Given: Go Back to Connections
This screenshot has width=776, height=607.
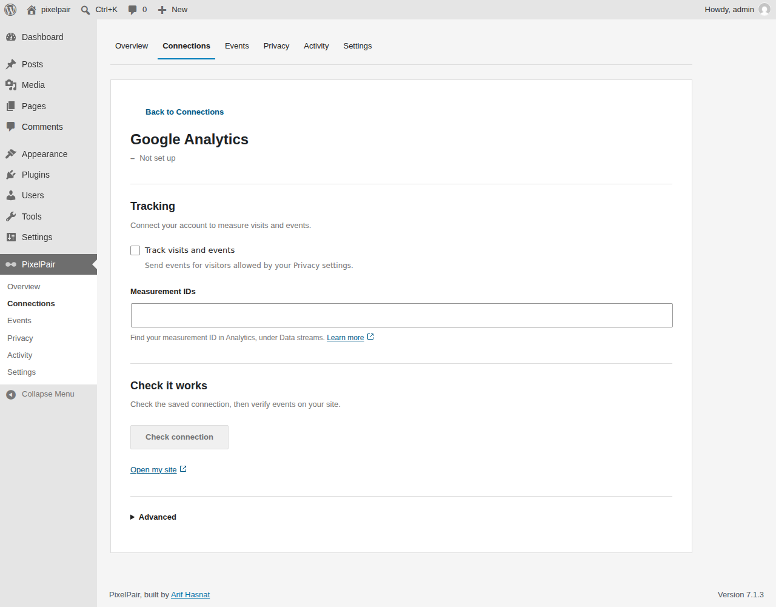Looking at the screenshot, I should click(184, 112).
